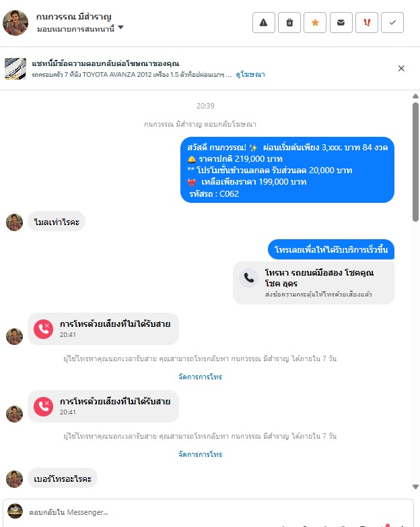Click กนกวรรณ profile photo in header
Image resolution: width=420 pixels, height=527 pixels.
(x=15, y=23)
